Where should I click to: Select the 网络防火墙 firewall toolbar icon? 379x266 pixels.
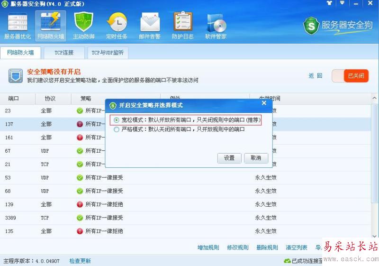(x=51, y=26)
